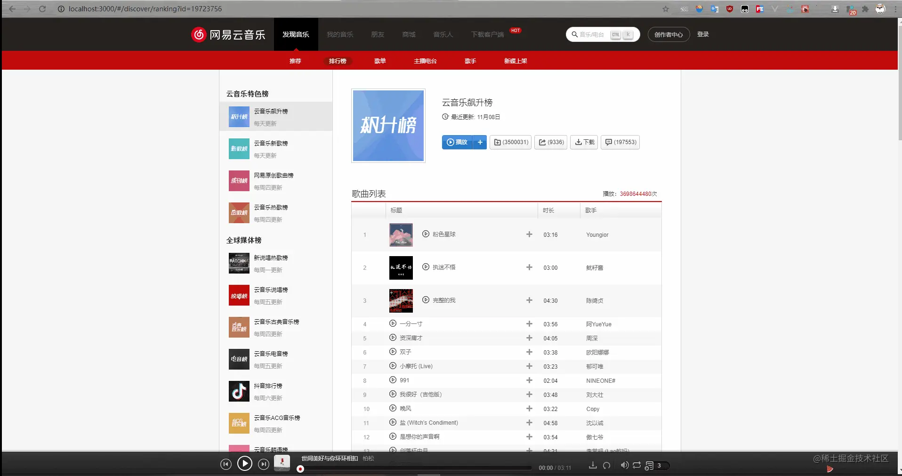902x476 pixels.
Task: Select the 推荐 sub-navigation tab
Action: click(295, 61)
